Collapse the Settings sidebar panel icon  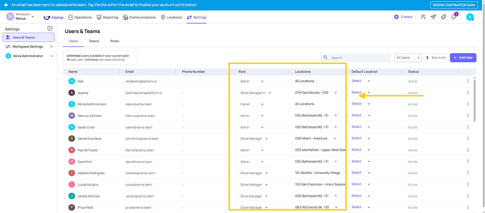point(50,28)
